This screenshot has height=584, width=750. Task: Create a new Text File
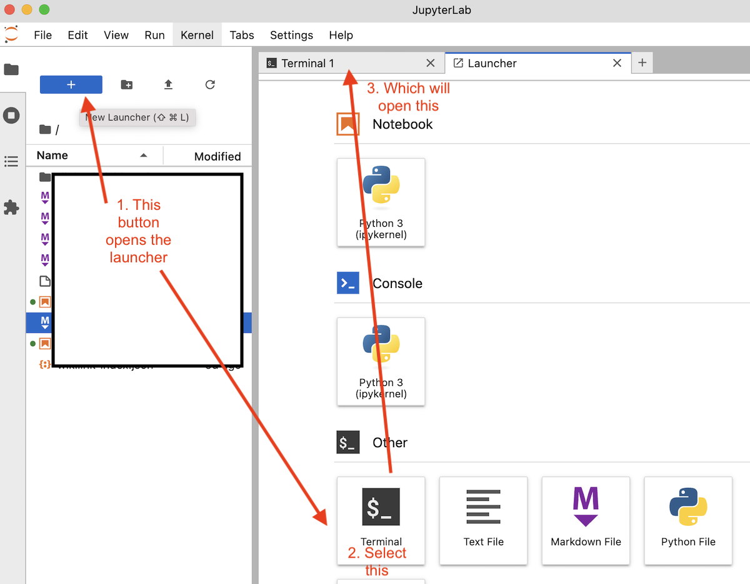pyautogui.click(x=483, y=520)
